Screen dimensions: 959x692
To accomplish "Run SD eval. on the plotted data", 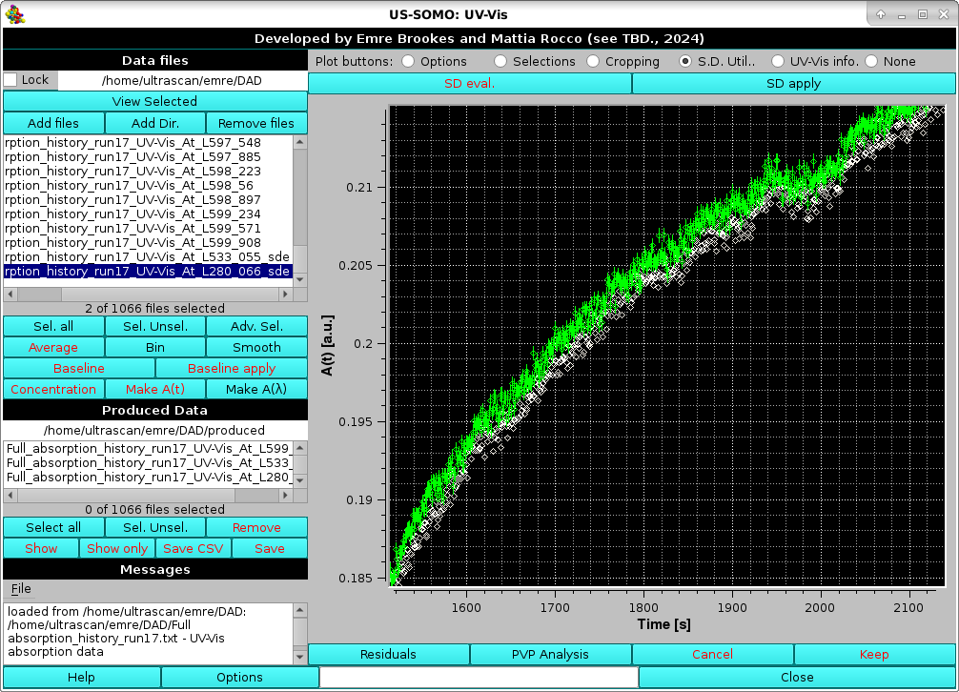I will (x=471, y=83).
